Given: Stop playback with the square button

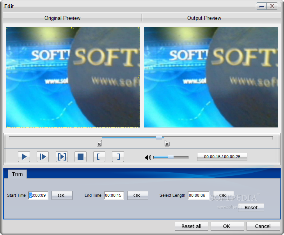Looking at the screenshot, I should [x=81, y=157].
